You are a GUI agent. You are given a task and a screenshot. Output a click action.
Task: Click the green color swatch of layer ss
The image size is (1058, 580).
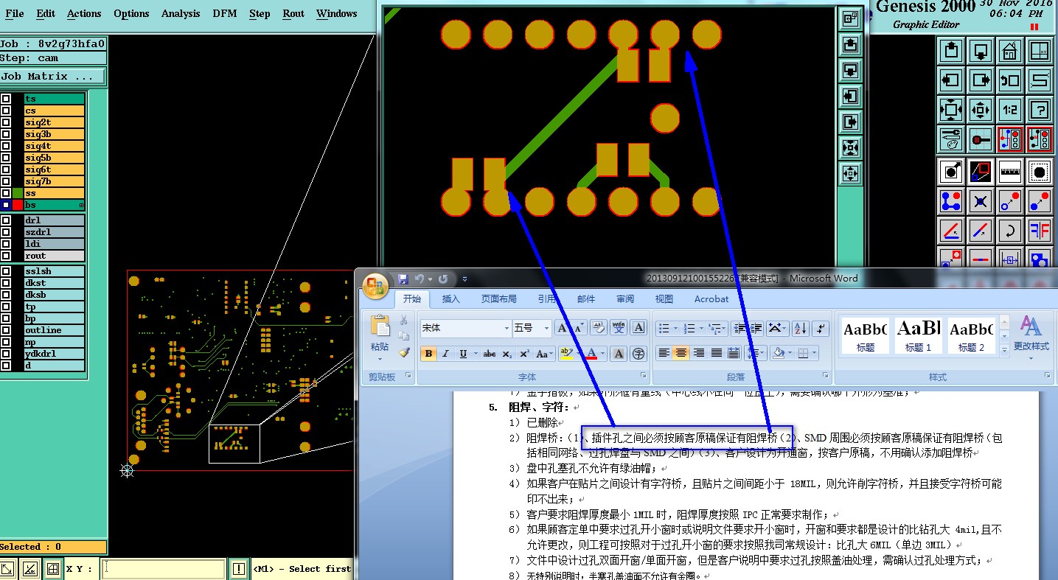click(18, 193)
